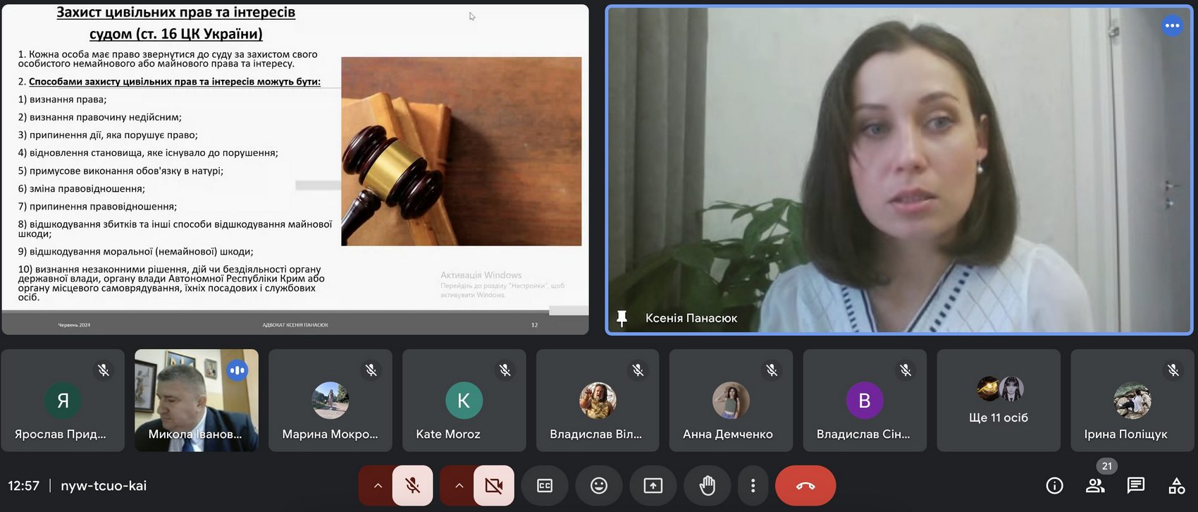Screen dimensions: 1198x512
Task: Unpin Ксенія Панасюк via pin icon
Action: 622,318
